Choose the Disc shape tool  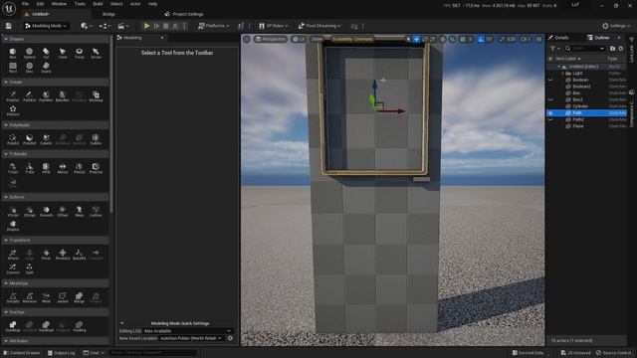coord(29,68)
